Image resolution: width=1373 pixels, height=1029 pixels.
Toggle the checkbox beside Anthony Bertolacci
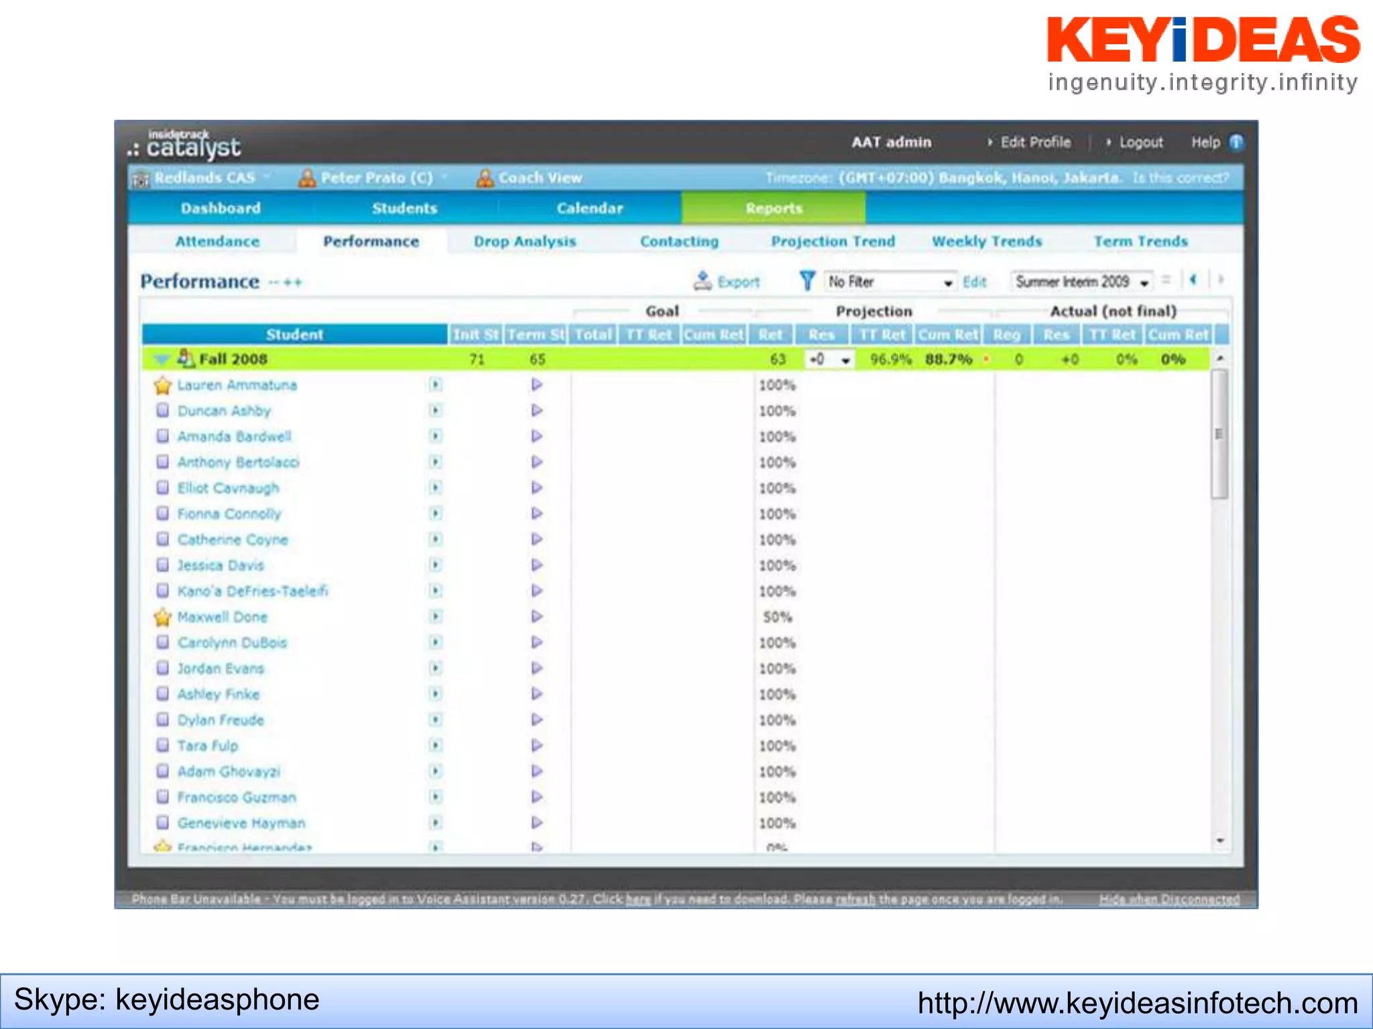coord(162,462)
